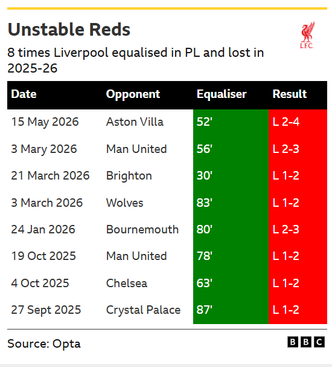Click the 87' equaliser cell
The image size is (332, 367).
coord(231,310)
